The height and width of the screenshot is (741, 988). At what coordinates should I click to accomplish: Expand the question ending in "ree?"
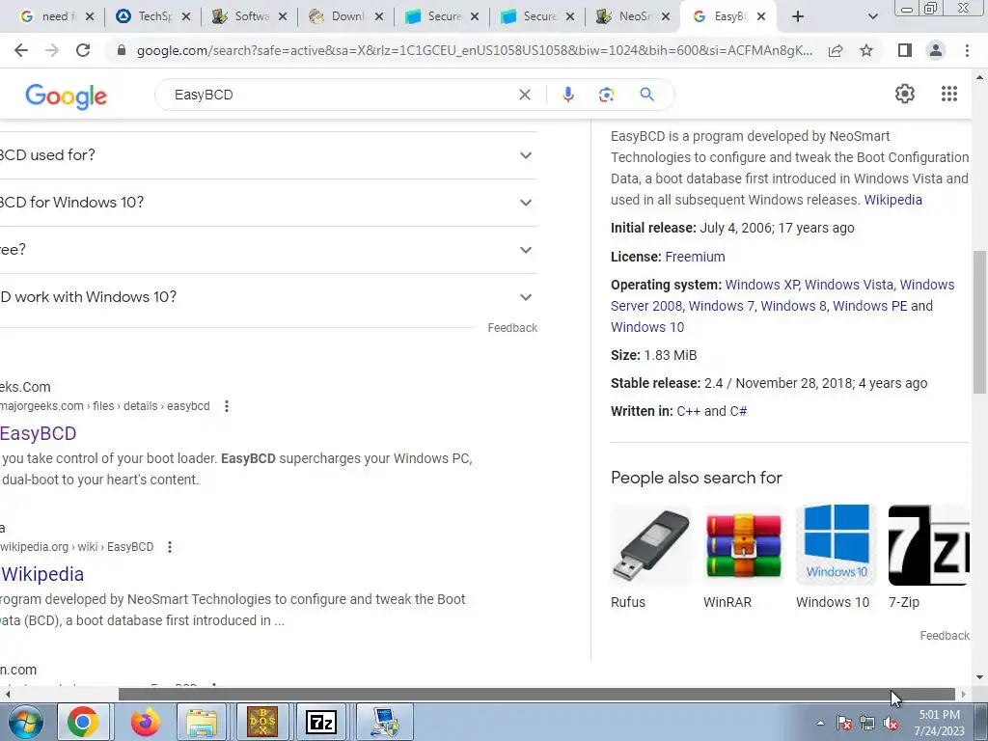click(268, 250)
